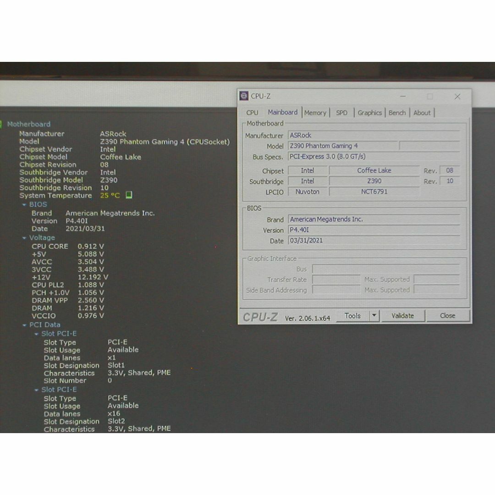Click the Chipset Model value 'Coffee Lake' in Speccy
Screen dimensions: 495x495
[121, 157]
